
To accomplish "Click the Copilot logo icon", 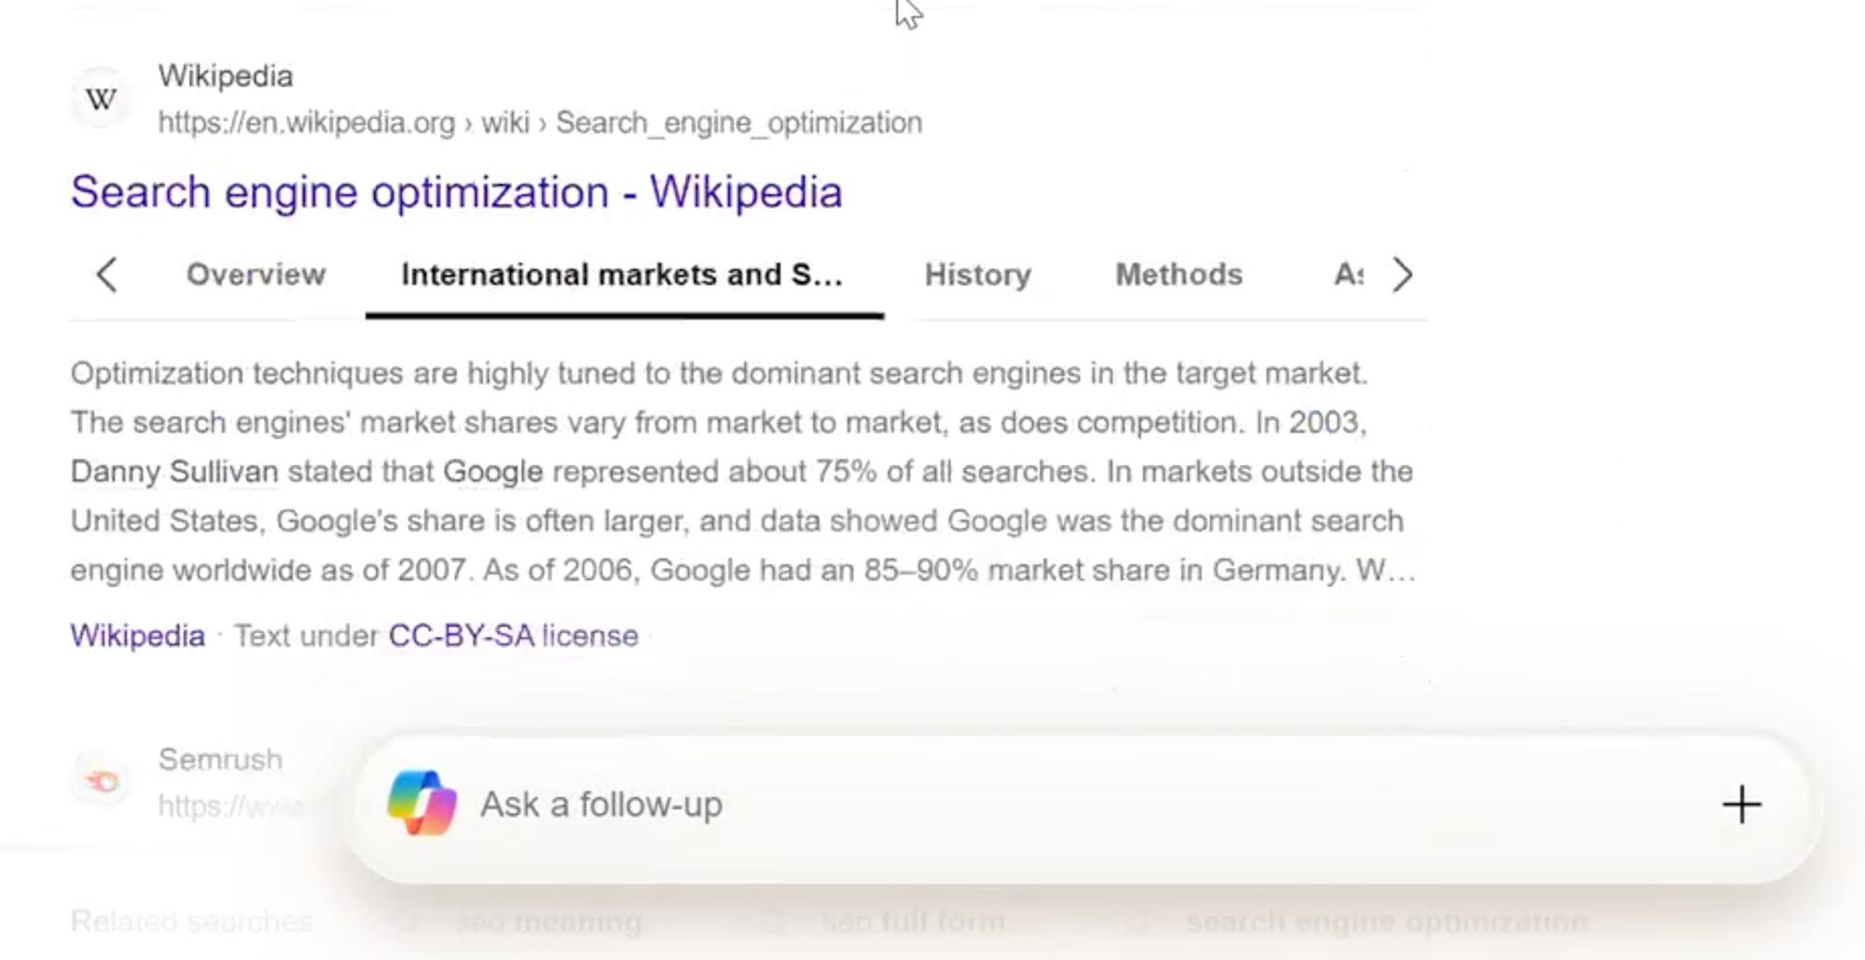I will [x=421, y=803].
